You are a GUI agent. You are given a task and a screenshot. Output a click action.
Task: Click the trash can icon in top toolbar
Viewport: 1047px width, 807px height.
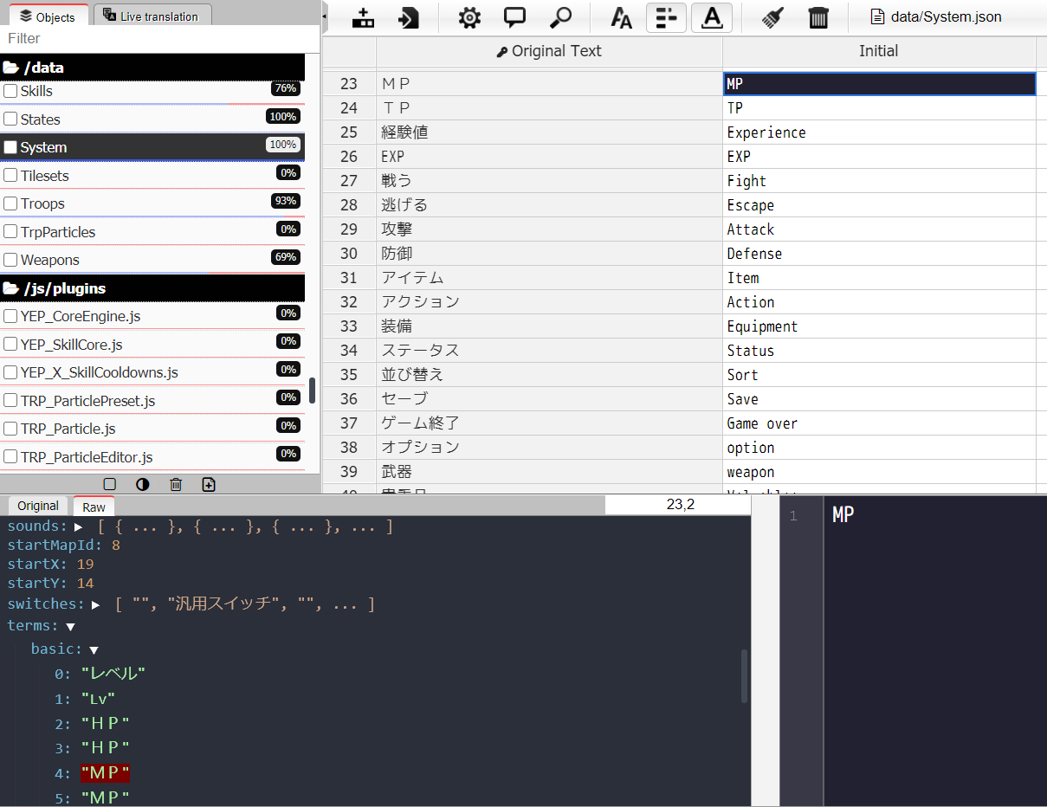click(x=818, y=17)
